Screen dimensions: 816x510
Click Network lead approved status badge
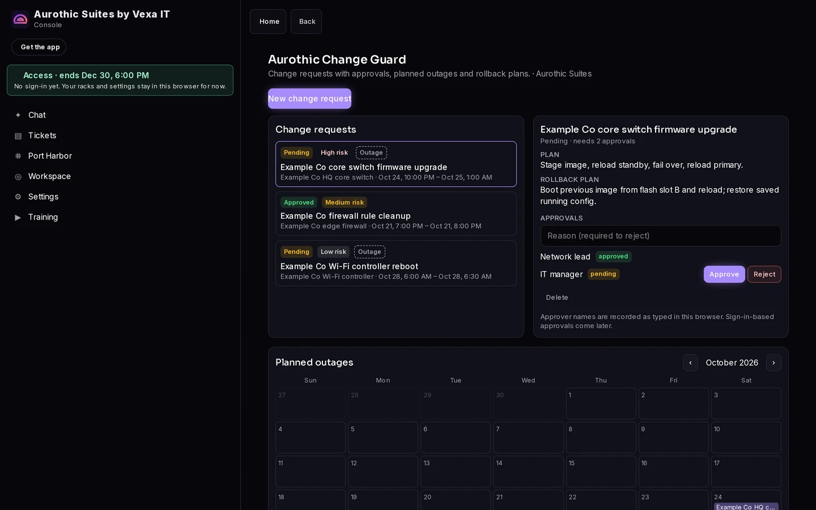pyautogui.click(x=613, y=257)
